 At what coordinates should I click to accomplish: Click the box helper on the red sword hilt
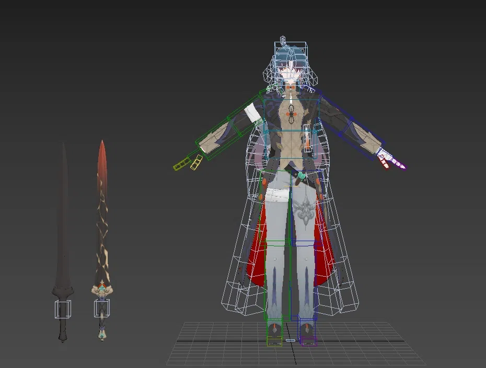tap(102, 308)
